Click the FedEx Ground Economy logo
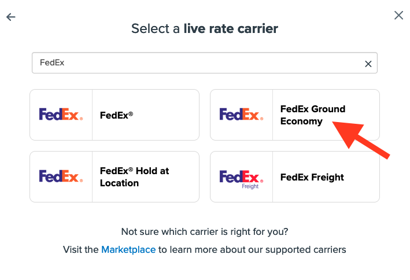410x280 pixels. 241,115
